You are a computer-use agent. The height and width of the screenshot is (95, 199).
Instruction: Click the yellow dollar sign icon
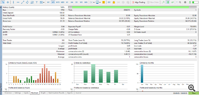(104, 2)
